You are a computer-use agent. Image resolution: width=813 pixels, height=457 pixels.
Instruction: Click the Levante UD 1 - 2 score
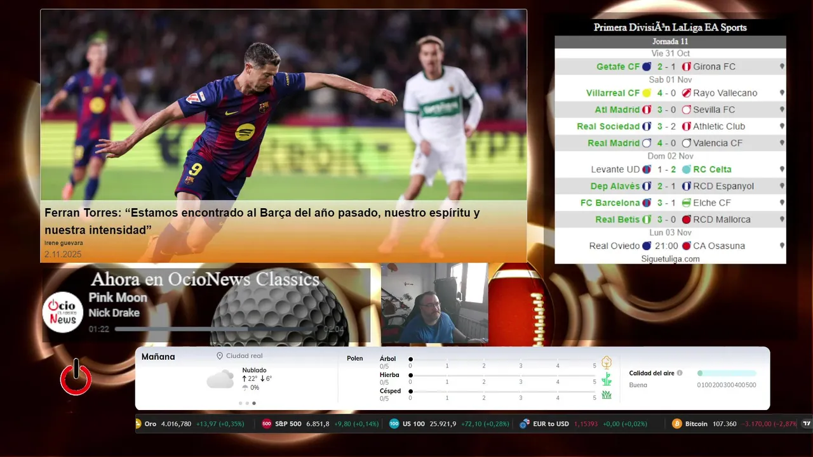667,169
